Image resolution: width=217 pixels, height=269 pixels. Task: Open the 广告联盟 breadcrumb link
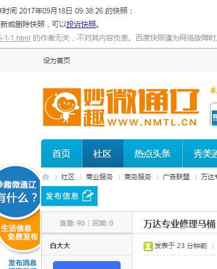pos(176,177)
